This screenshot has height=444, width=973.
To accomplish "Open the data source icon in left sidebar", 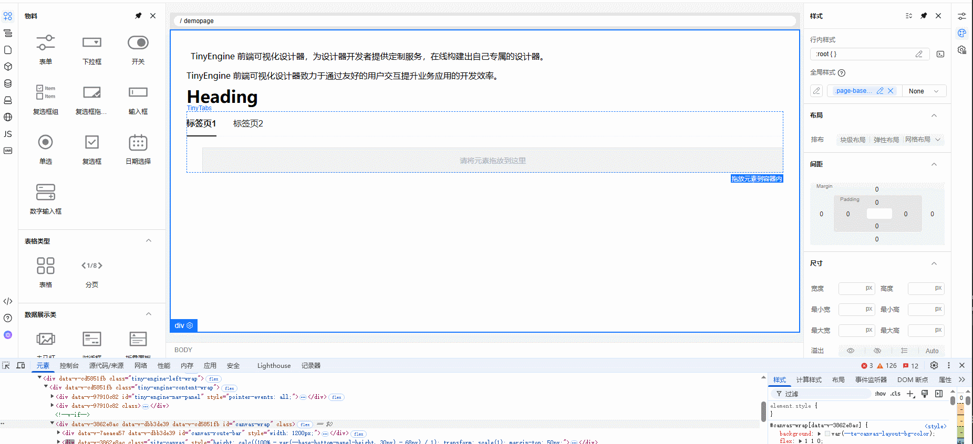I will point(8,83).
